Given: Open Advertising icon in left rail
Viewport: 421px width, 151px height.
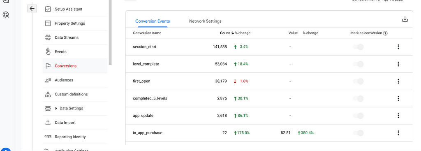Looking at the screenshot, I should (6, 14).
